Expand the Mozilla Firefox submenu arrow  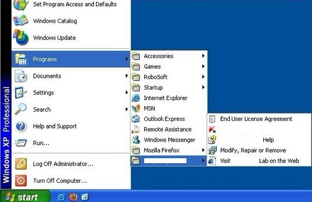(203, 150)
